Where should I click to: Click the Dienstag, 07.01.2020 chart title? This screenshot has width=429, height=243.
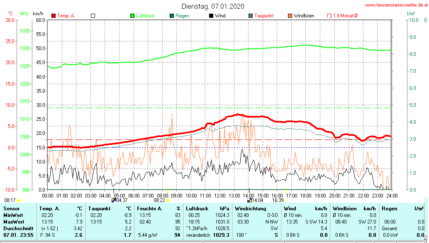click(x=213, y=6)
